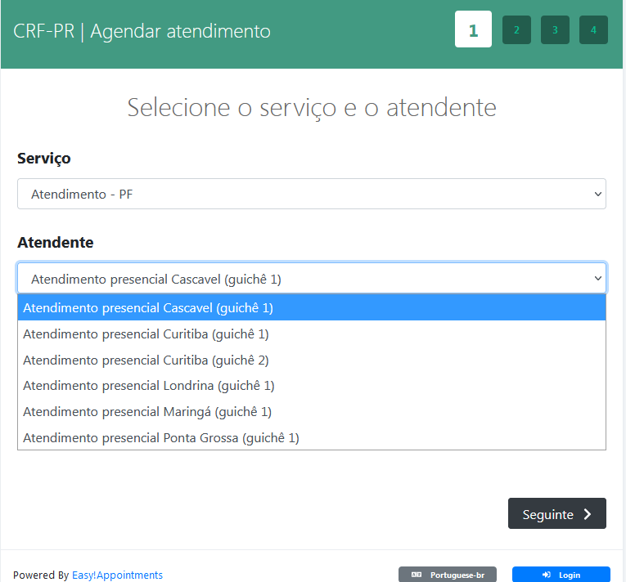
Task: Choose Atendimento presencial Maringá (guichê 1)
Action: pyautogui.click(x=147, y=412)
